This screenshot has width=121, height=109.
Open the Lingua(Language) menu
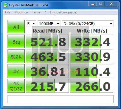[x=64, y=12]
